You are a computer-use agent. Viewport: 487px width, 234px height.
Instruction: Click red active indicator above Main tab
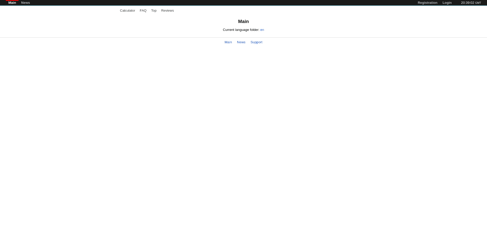point(12,0)
